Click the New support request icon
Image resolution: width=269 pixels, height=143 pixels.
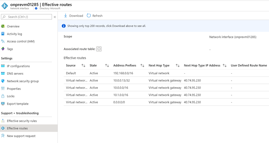pos(3,136)
